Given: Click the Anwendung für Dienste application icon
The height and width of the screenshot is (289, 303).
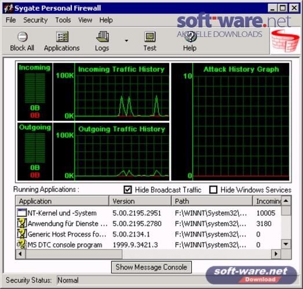Looking at the screenshot, I should coord(21,223).
